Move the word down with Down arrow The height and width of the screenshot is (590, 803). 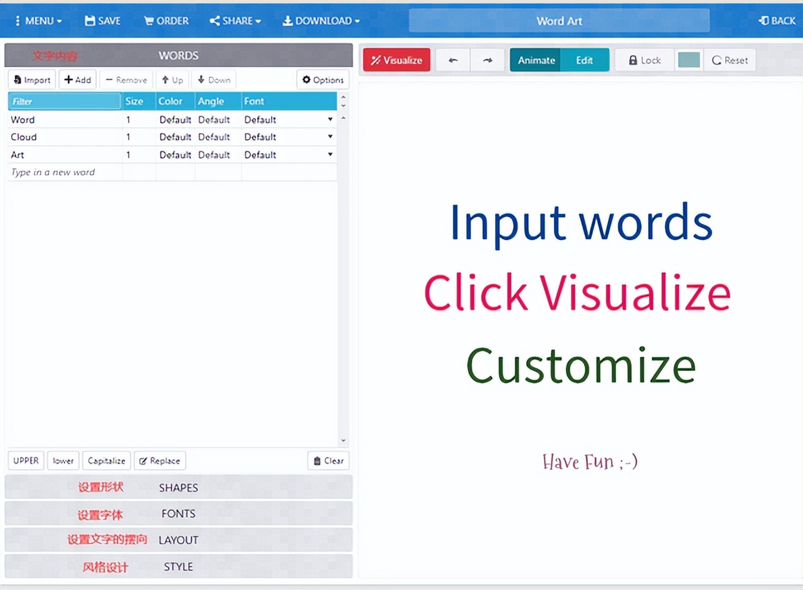point(214,80)
